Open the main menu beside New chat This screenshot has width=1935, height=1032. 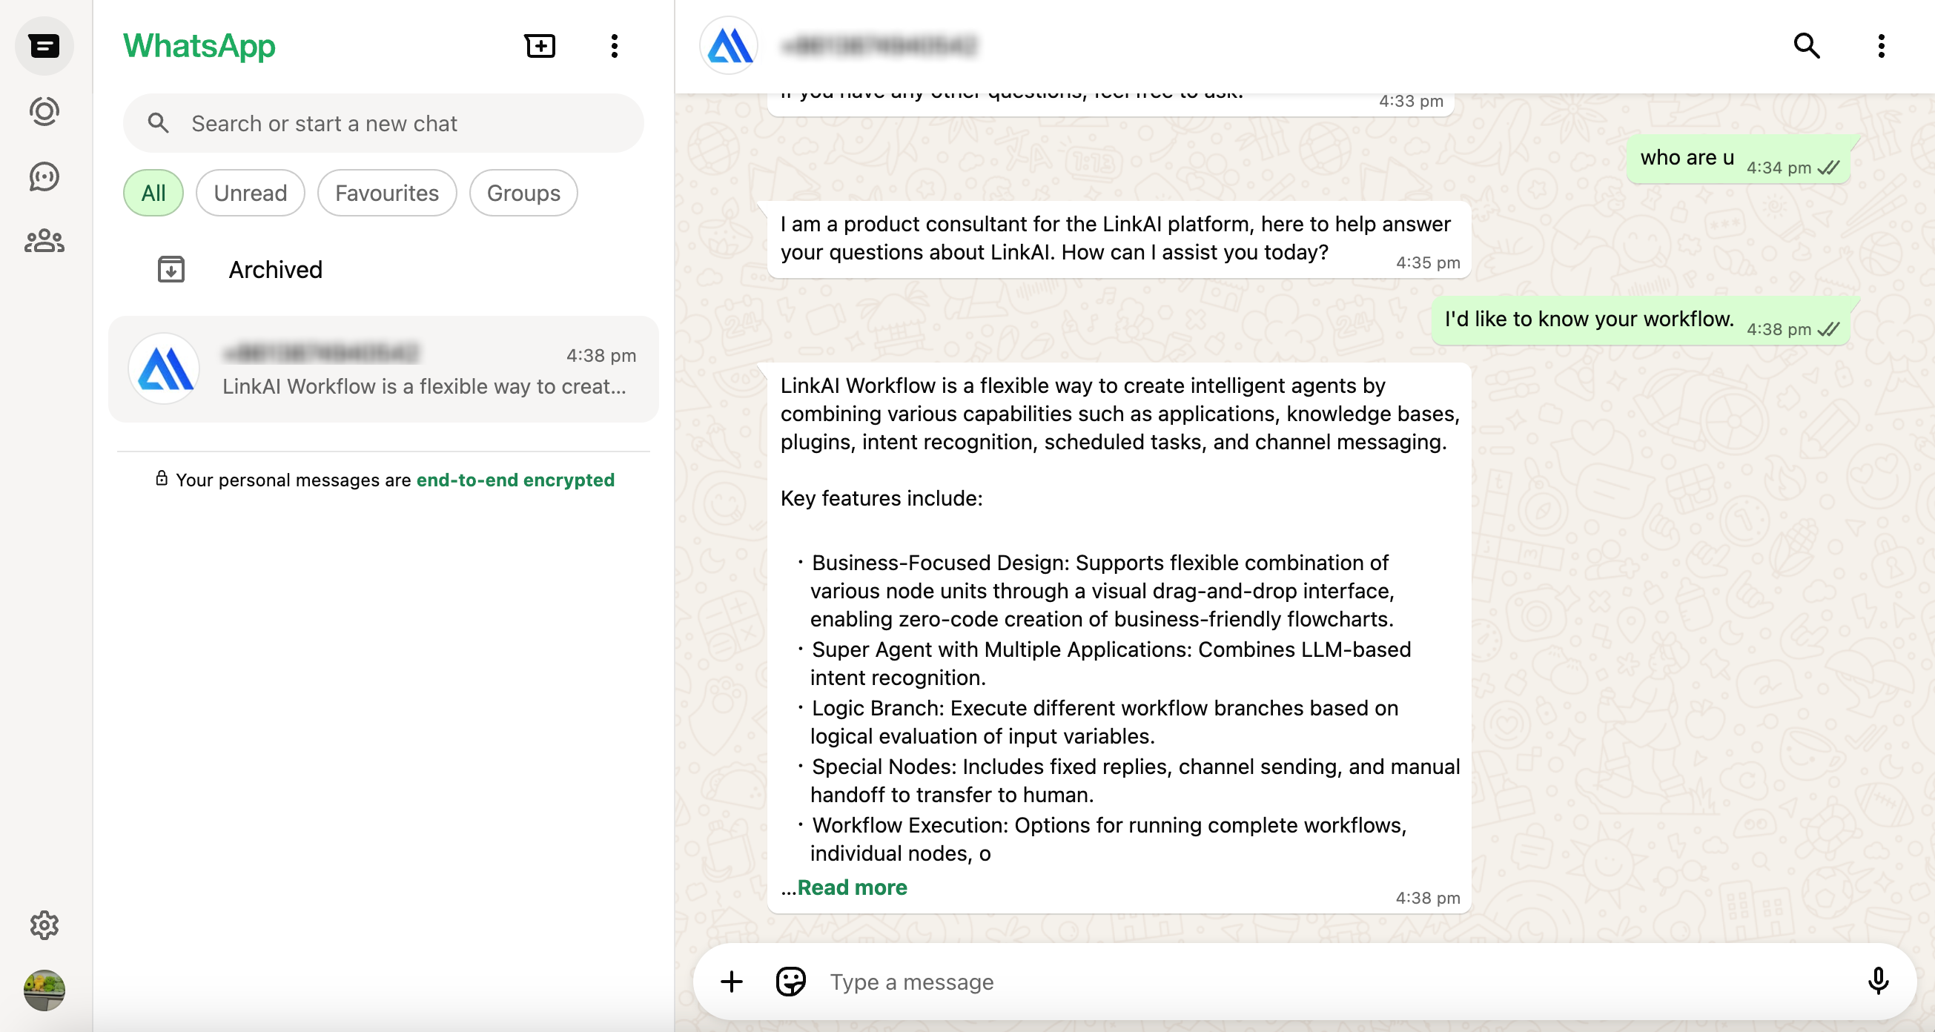[614, 46]
